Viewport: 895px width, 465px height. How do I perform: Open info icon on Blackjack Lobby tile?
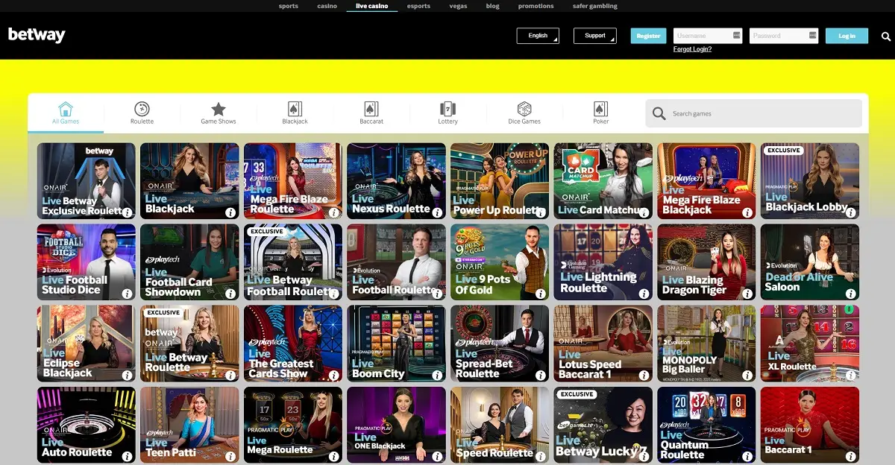(x=851, y=212)
